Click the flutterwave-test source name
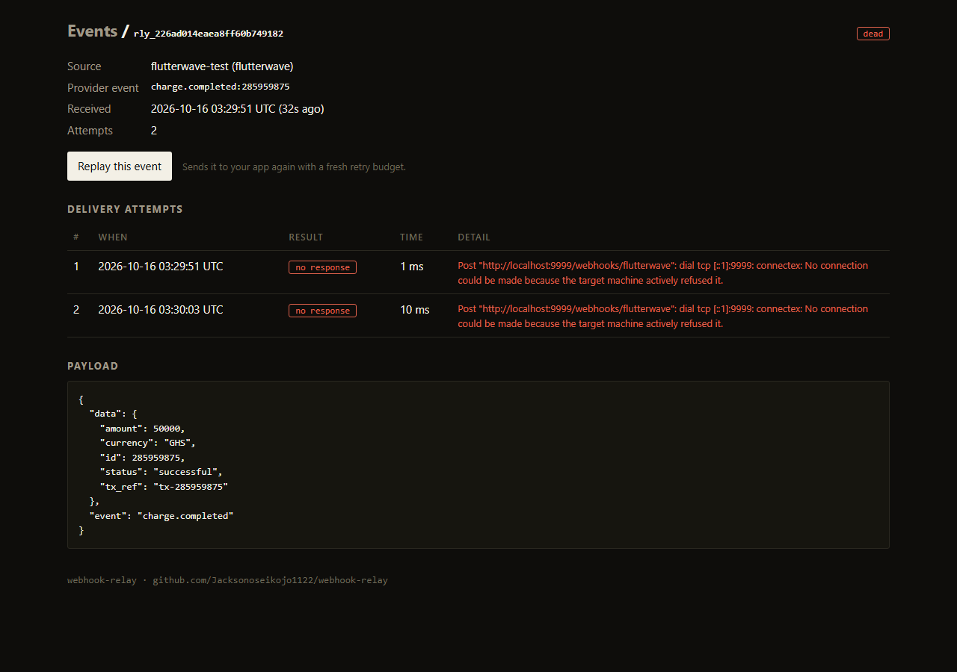 point(222,66)
